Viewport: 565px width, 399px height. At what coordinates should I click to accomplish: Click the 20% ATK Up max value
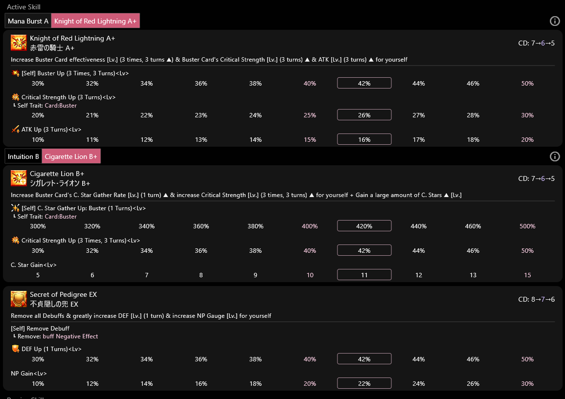pyautogui.click(x=527, y=139)
